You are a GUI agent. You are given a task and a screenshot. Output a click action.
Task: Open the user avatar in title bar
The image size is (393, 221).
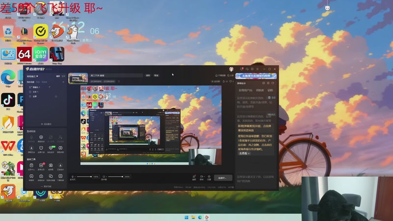pos(231,69)
